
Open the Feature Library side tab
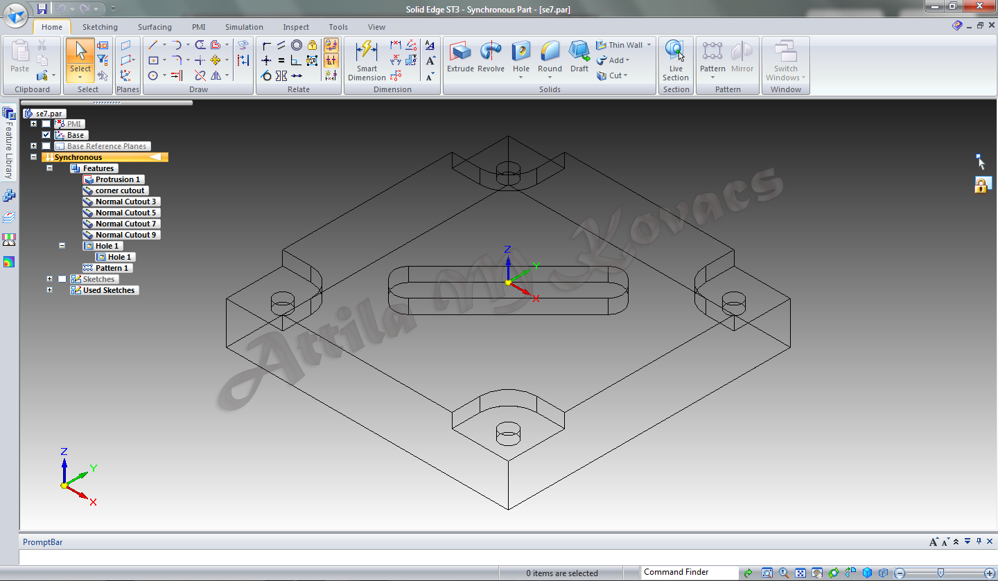[x=9, y=143]
